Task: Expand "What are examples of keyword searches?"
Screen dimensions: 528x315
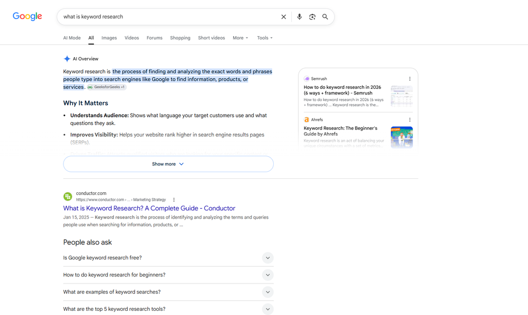Action: tap(169, 292)
